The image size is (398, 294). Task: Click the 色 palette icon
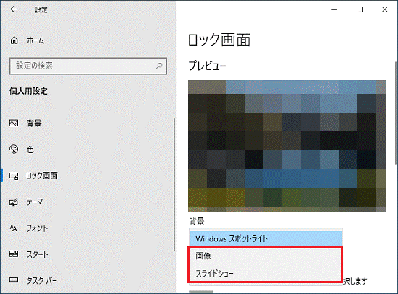point(14,150)
